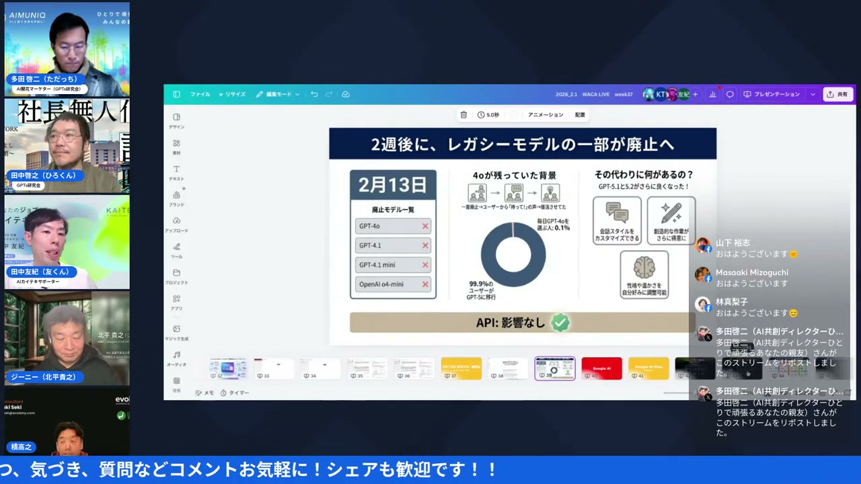This screenshot has height=484, width=861.
Task: Open the ファイル menu
Action: pos(200,94)
